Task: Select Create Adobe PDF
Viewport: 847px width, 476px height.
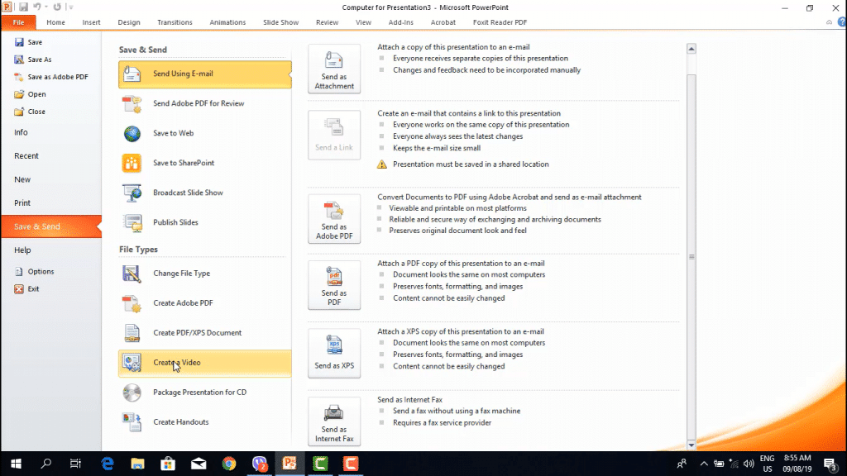Action: pos(205,303)
